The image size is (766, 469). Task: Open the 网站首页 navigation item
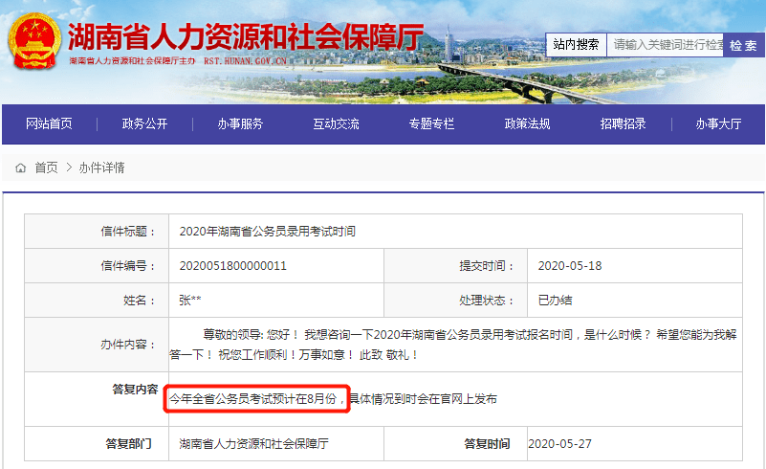(x=49, y=123)
